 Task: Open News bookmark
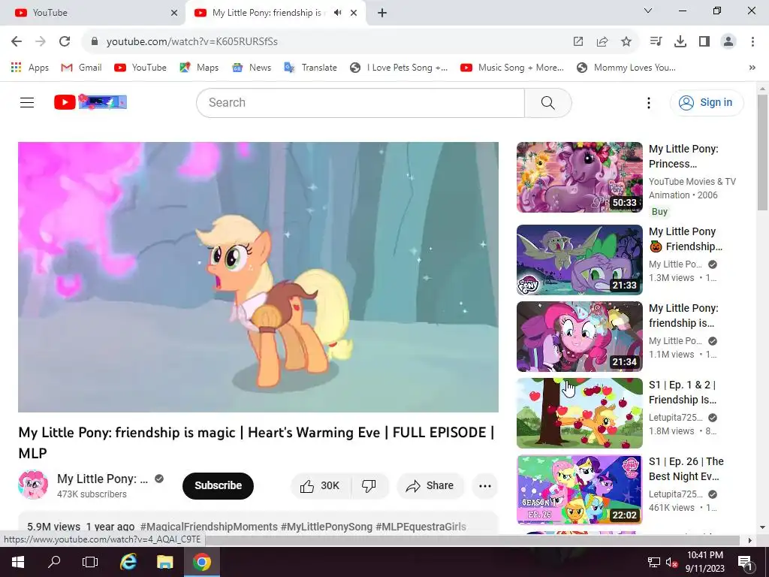252,68
